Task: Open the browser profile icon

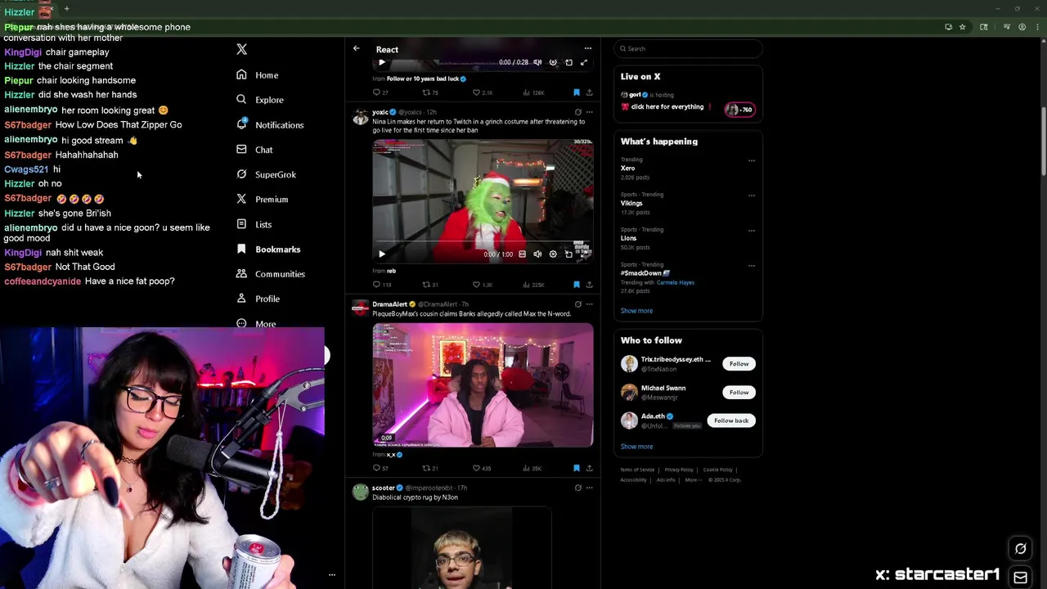Action: tap(1022, 27)
